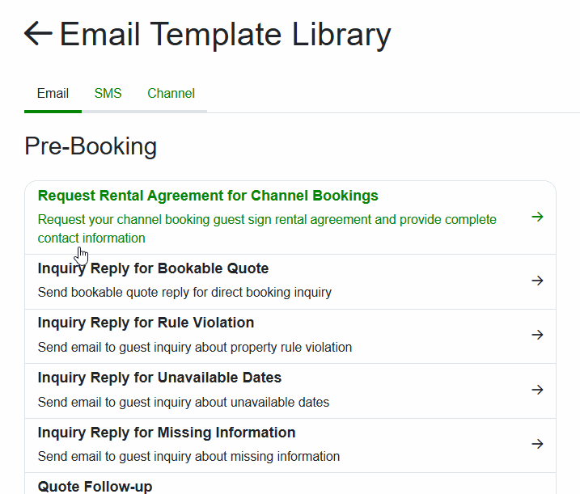Open the Quote Follow-up template
Viewport: 580px width, 494px height.
(x=95, y=486)
